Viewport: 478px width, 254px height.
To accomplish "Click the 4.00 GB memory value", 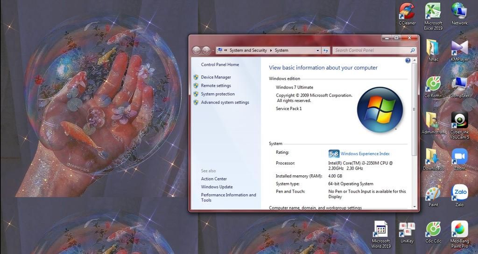I will pyautogui.click(x=335, y=176).
